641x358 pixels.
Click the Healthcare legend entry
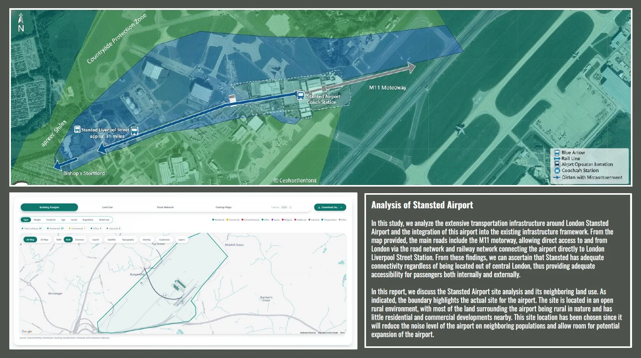pos(301,220)
